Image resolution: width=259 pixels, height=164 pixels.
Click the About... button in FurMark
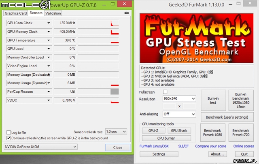[x=218, y=154]
